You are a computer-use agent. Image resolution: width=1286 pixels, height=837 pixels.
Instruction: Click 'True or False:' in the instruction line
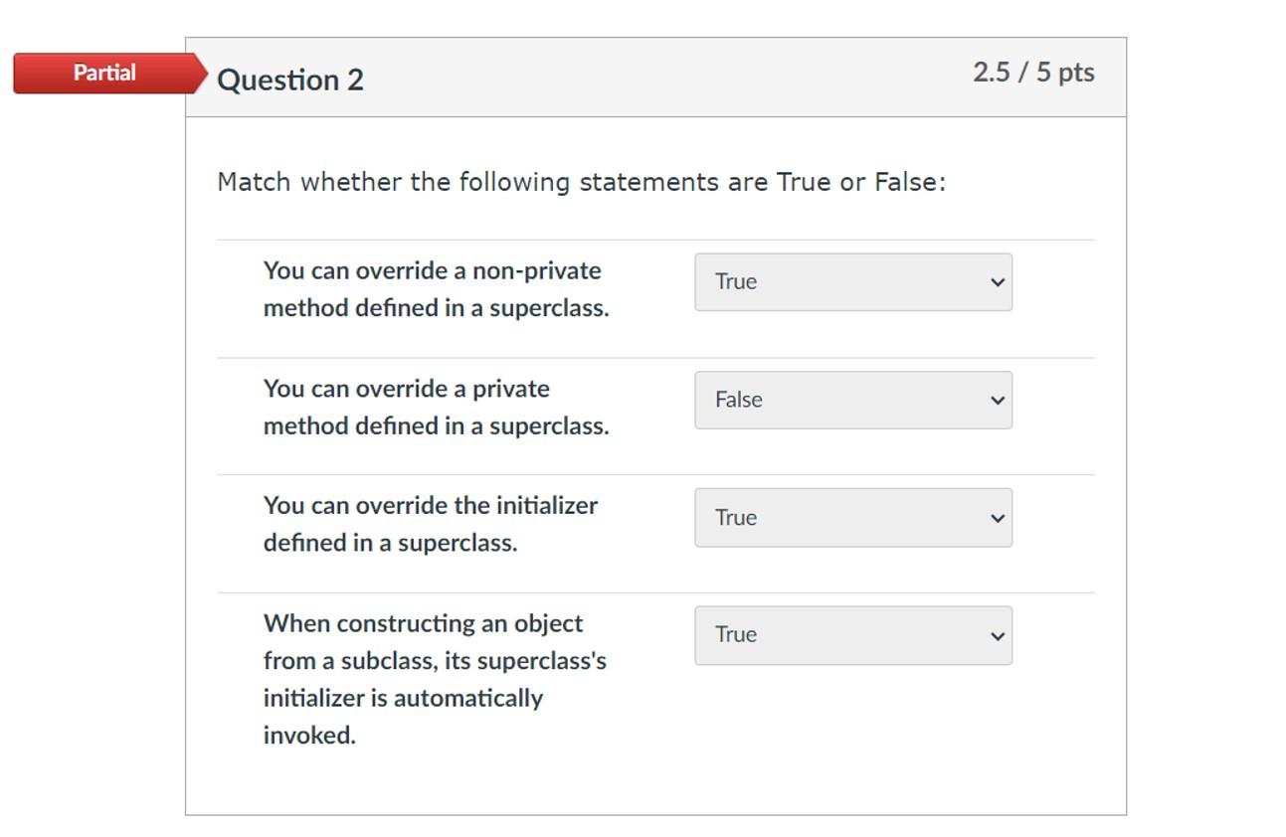(861, 183)
